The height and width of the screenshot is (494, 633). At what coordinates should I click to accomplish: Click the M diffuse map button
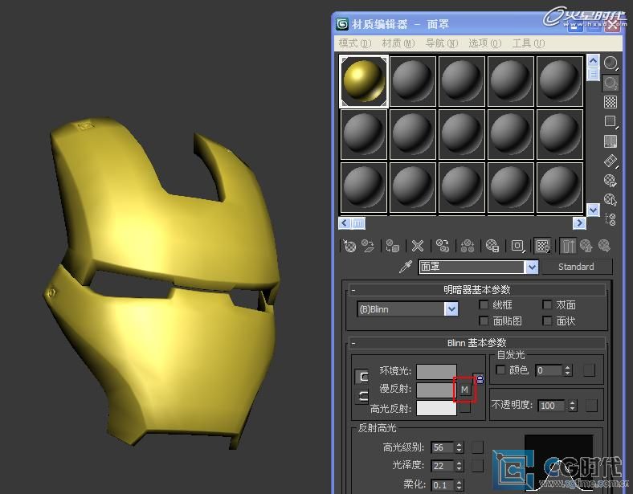tap(464, 390)
